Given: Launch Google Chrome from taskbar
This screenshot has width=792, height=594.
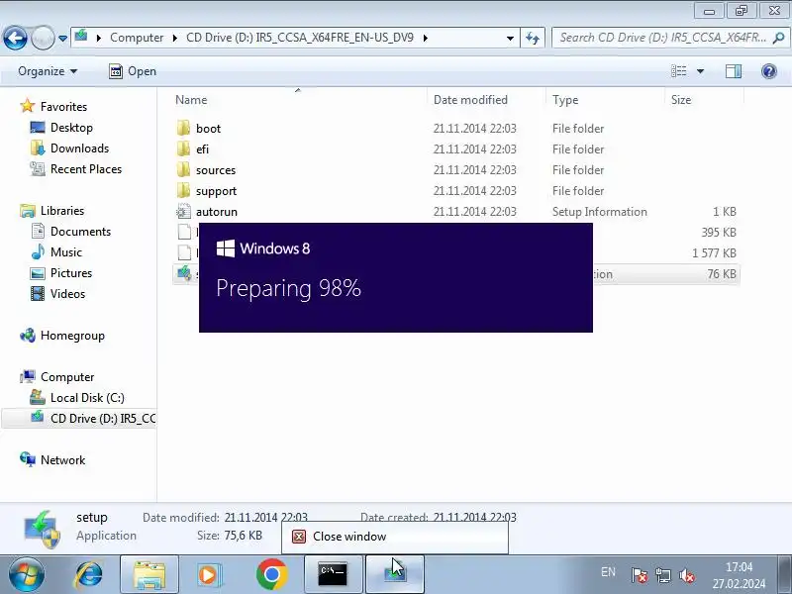Looking at the screenshot, I should (x=271, y=575).
